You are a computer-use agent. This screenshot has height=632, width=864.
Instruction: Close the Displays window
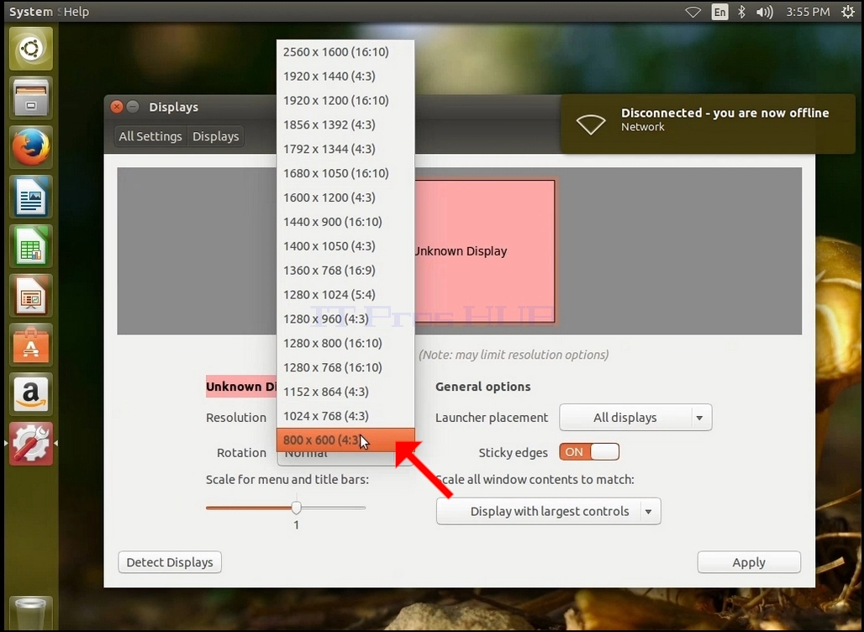click(116, 107)
